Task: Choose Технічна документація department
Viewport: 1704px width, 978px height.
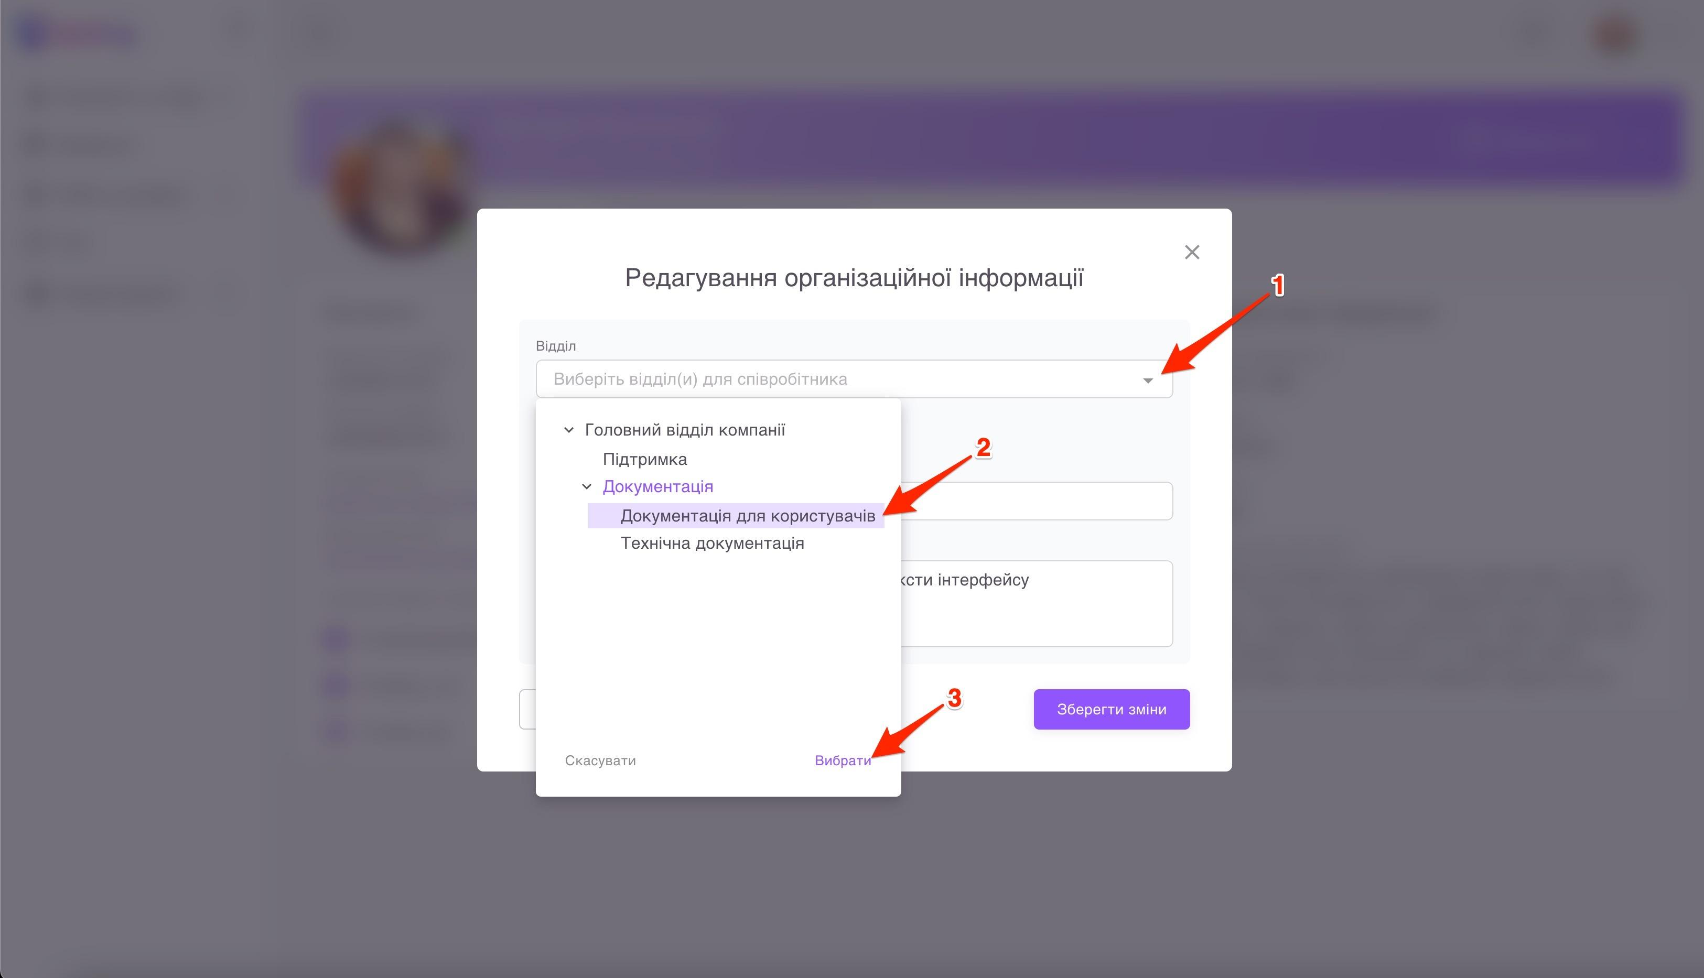Action: coord(712,543)
